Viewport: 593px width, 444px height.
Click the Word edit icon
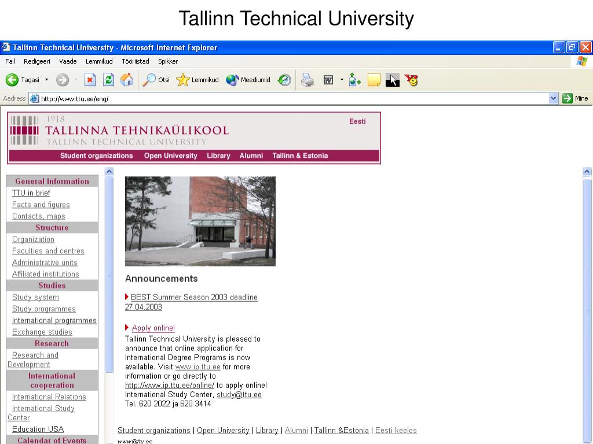(328, 80)
